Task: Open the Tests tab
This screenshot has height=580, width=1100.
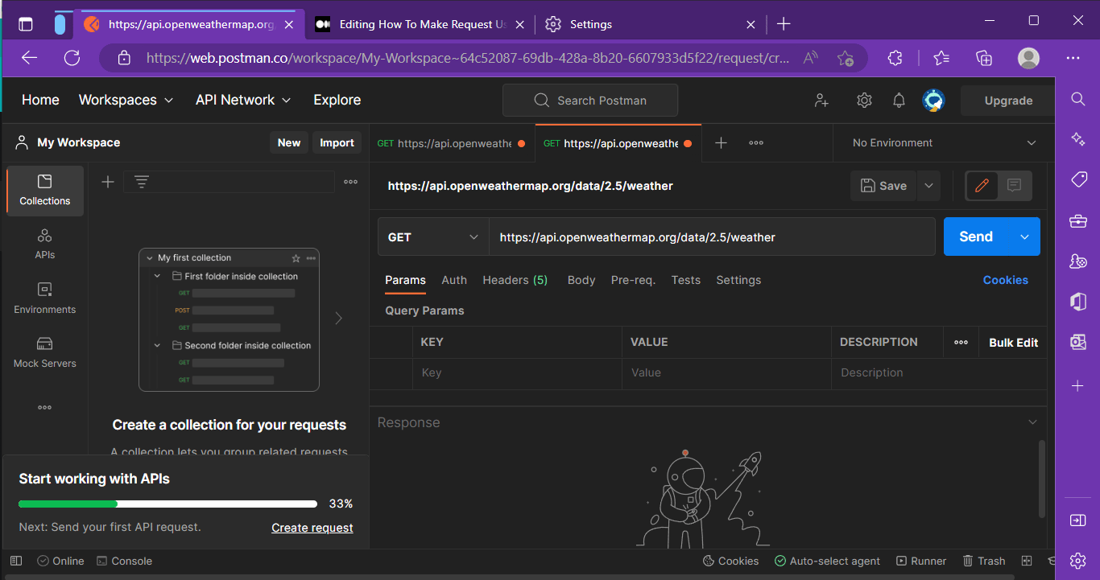Action: click(686, 280)
